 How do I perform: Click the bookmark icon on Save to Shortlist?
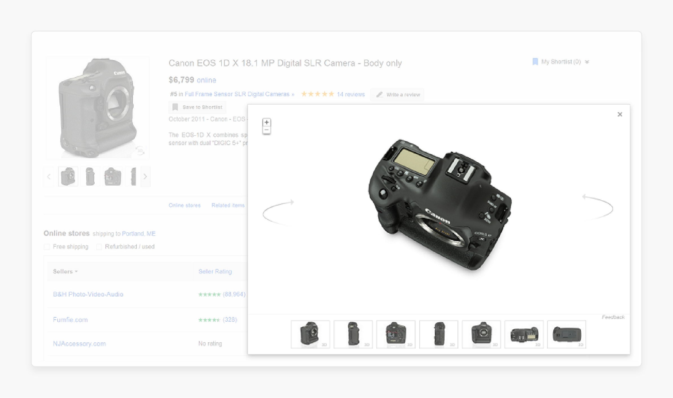175,107
